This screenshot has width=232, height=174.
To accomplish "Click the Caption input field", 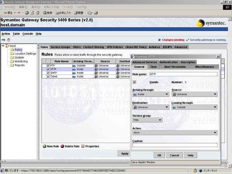I will 175,145.
